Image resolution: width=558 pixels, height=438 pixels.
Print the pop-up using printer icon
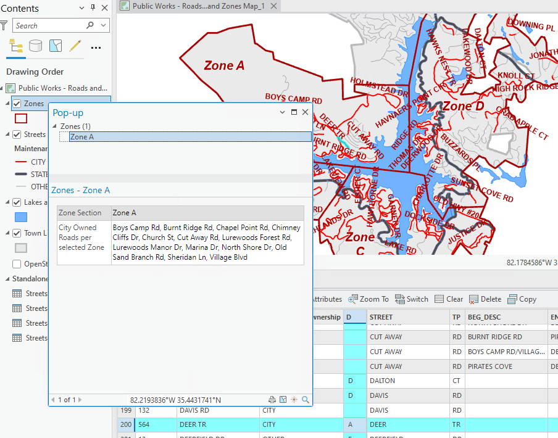point(272,400)
